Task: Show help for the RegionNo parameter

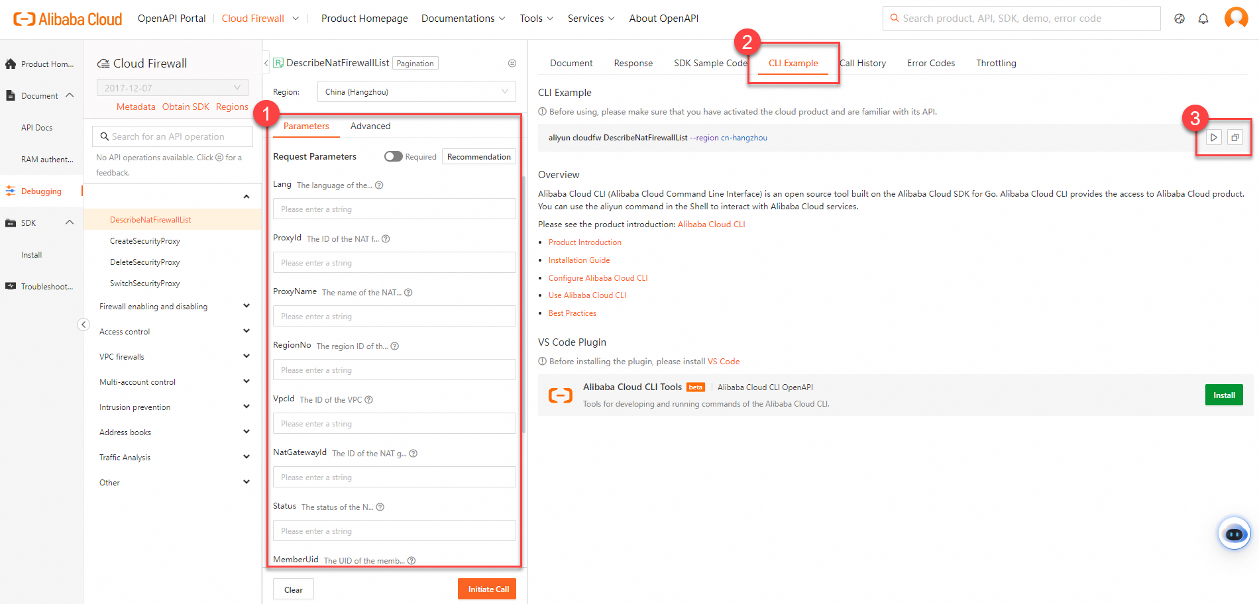Action: click(395, 346)
